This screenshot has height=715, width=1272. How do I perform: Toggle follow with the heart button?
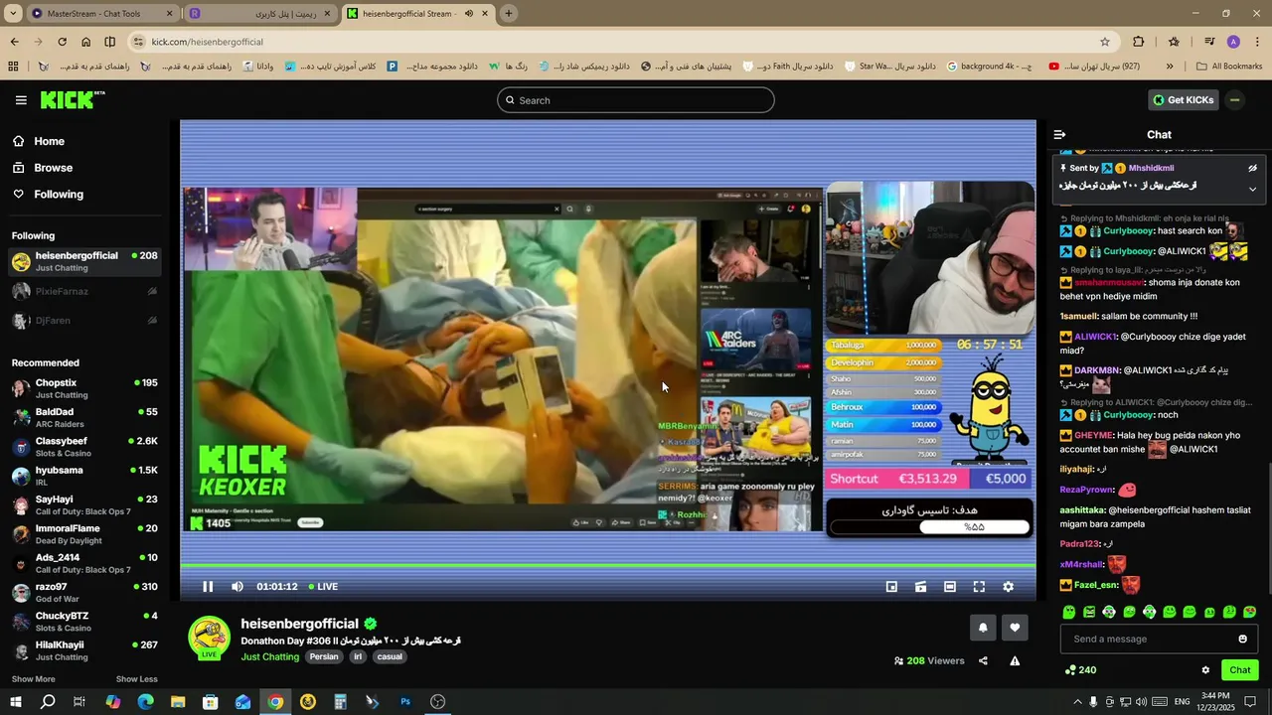pyautogui.click(x=1015, y=628)
